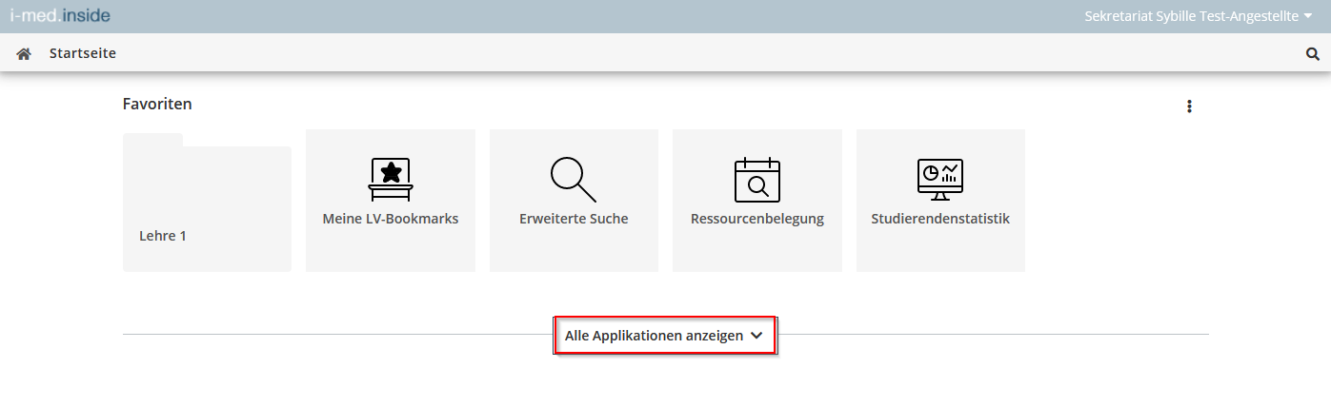This screenshot has width=1331, height=407.
Task: Open the Sekretariat Sybille Test-Angestellte user menu
Action: click(x=1199, y=16)
